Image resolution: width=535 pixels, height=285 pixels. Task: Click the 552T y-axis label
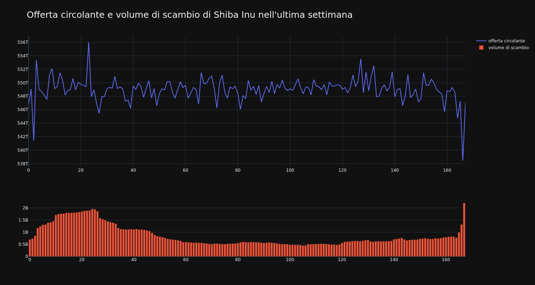tap(23, 69)
